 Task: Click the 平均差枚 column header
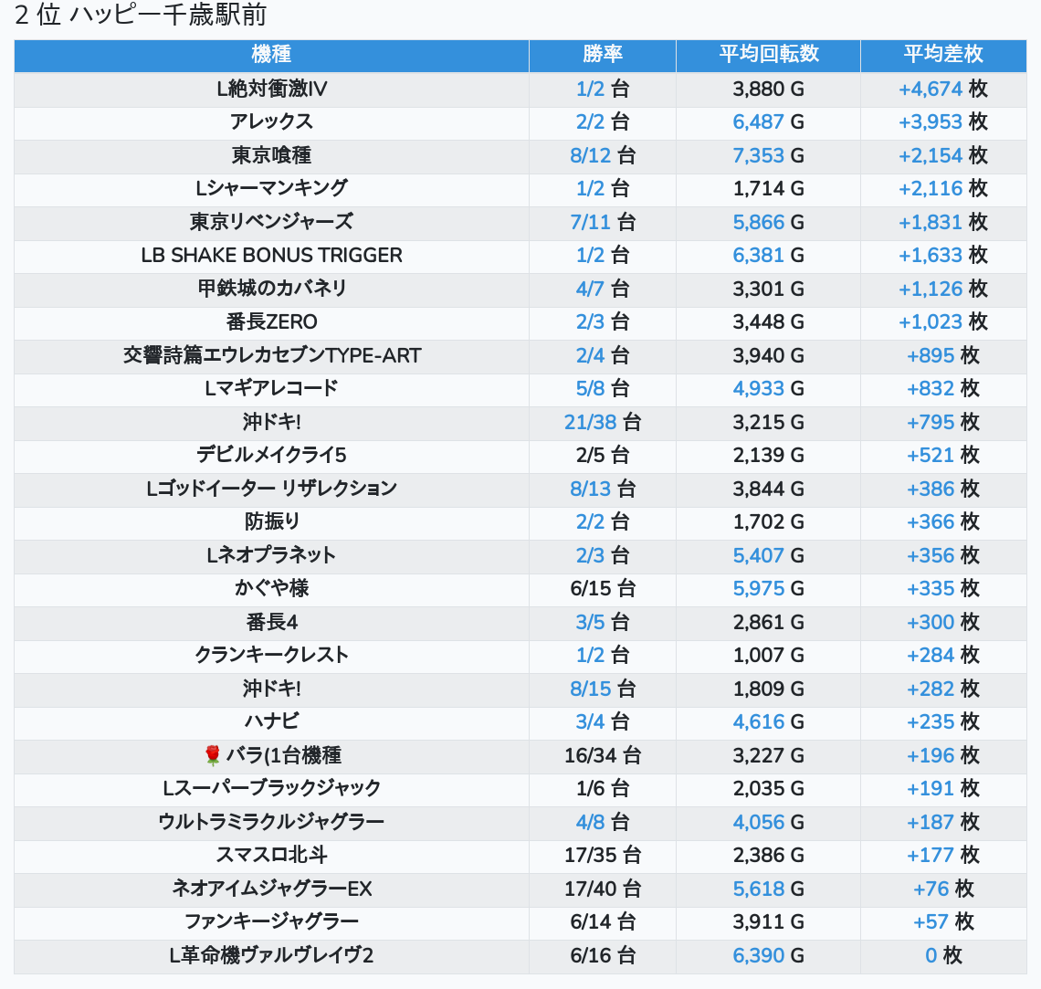(x=942, y=55)
